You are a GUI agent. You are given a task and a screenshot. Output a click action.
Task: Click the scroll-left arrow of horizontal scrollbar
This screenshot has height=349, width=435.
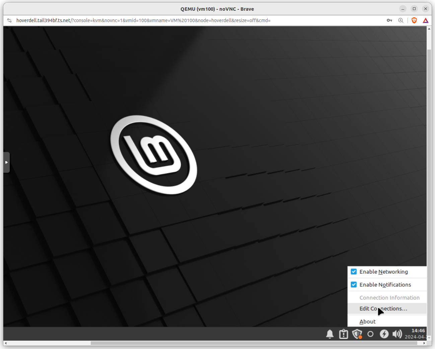[6, 343]
